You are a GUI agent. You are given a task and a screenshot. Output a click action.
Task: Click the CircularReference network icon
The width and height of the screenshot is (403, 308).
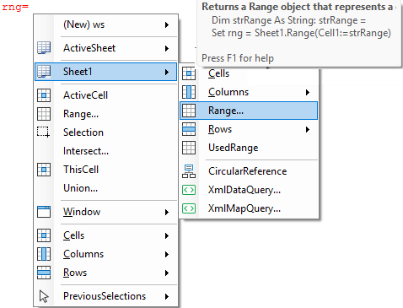tap(189, 171)
